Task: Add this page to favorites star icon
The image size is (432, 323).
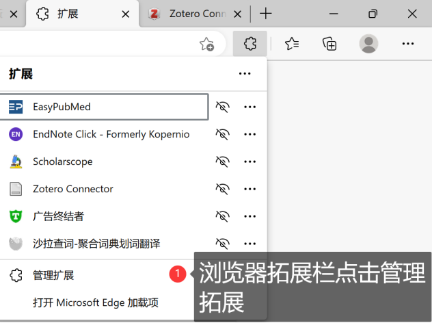Action: click(x=206, y=44)
